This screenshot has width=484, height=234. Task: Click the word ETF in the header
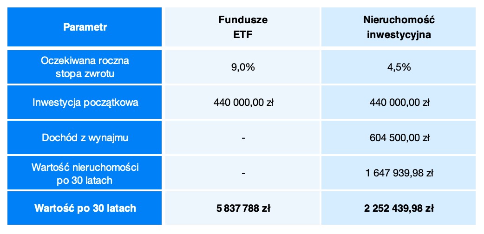point(243,34)
